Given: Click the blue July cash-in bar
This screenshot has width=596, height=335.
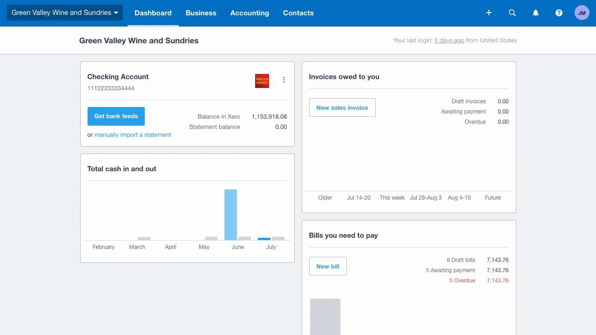Looking at the screenshot, I should 264,239.
